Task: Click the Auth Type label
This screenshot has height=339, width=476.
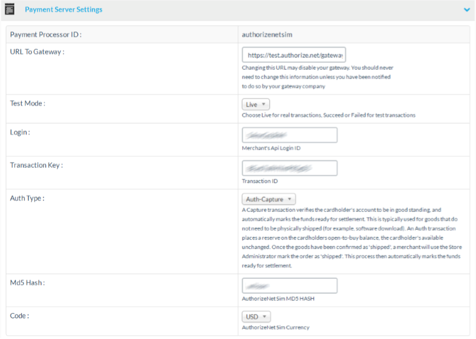Action: point(27,198)
